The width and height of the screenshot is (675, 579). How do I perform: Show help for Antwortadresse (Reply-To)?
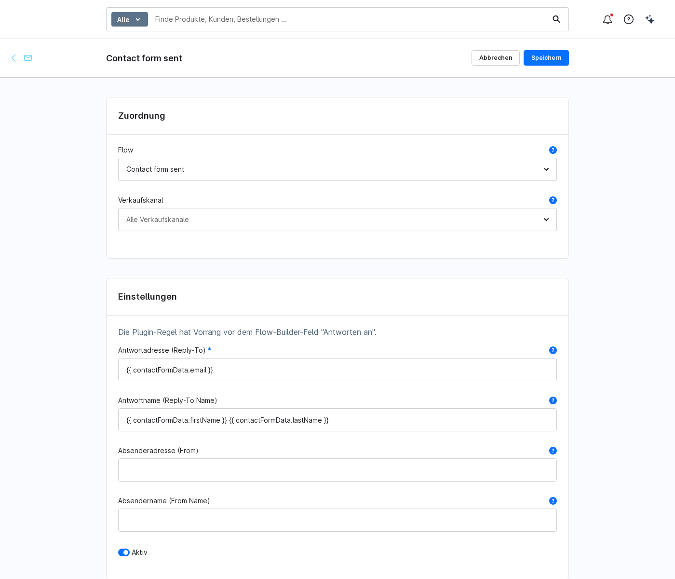coord(553,350)
